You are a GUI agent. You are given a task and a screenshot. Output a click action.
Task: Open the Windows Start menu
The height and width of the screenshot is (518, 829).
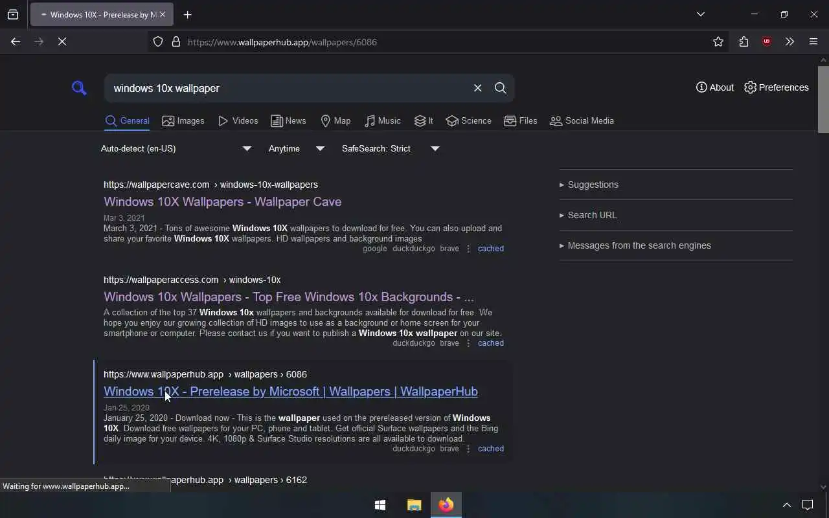click(380, 505)
